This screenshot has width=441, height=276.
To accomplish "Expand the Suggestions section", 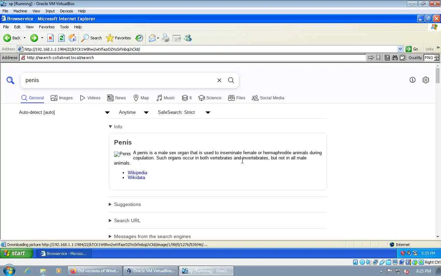I will tap(125, 204).
